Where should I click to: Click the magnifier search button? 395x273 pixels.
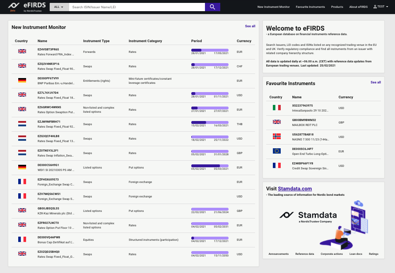pos(212,7)
